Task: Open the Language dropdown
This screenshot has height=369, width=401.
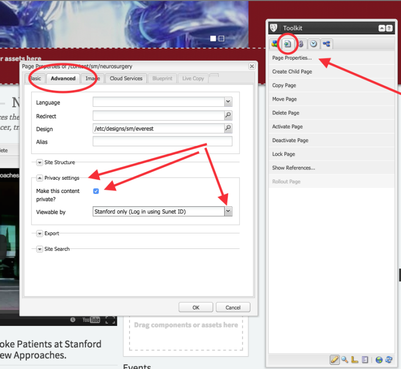Action: 228,102
